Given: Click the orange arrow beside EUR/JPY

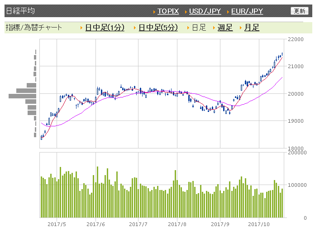Looking at the screenshot, I should tap(228, 12).
